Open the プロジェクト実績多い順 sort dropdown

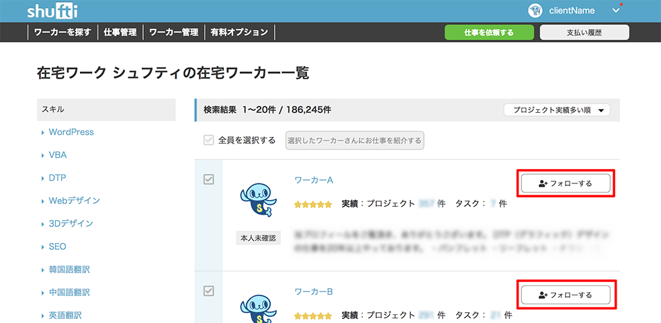pos(556,111)
